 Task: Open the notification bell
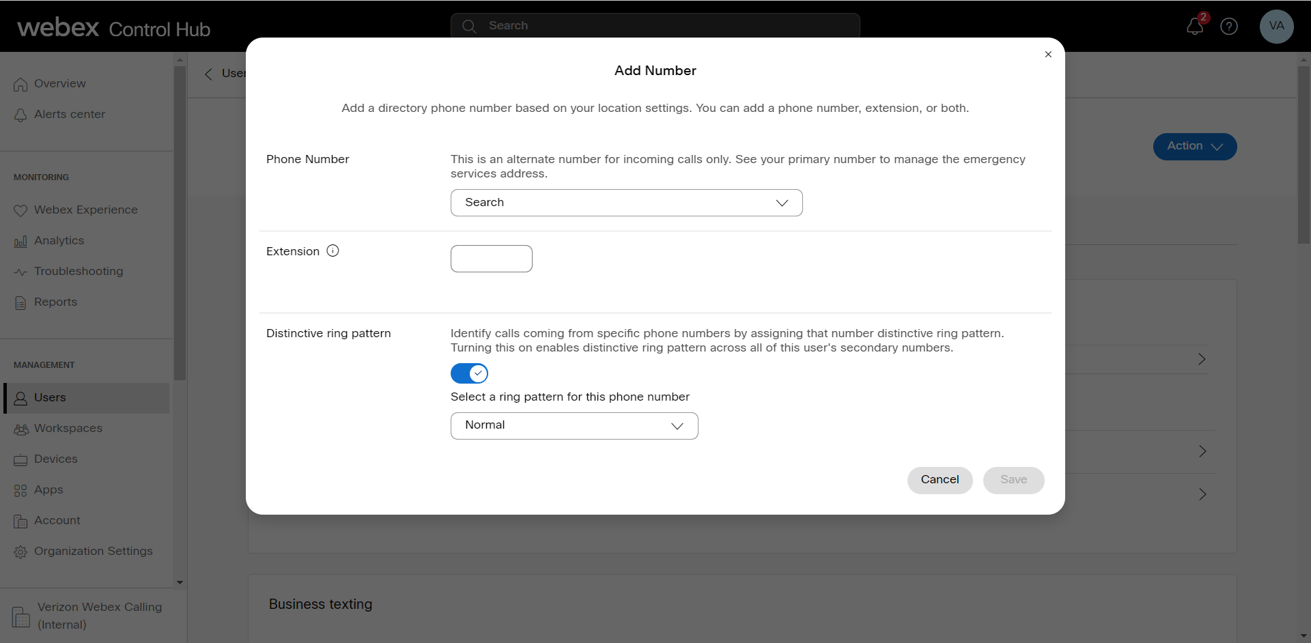1195,27
